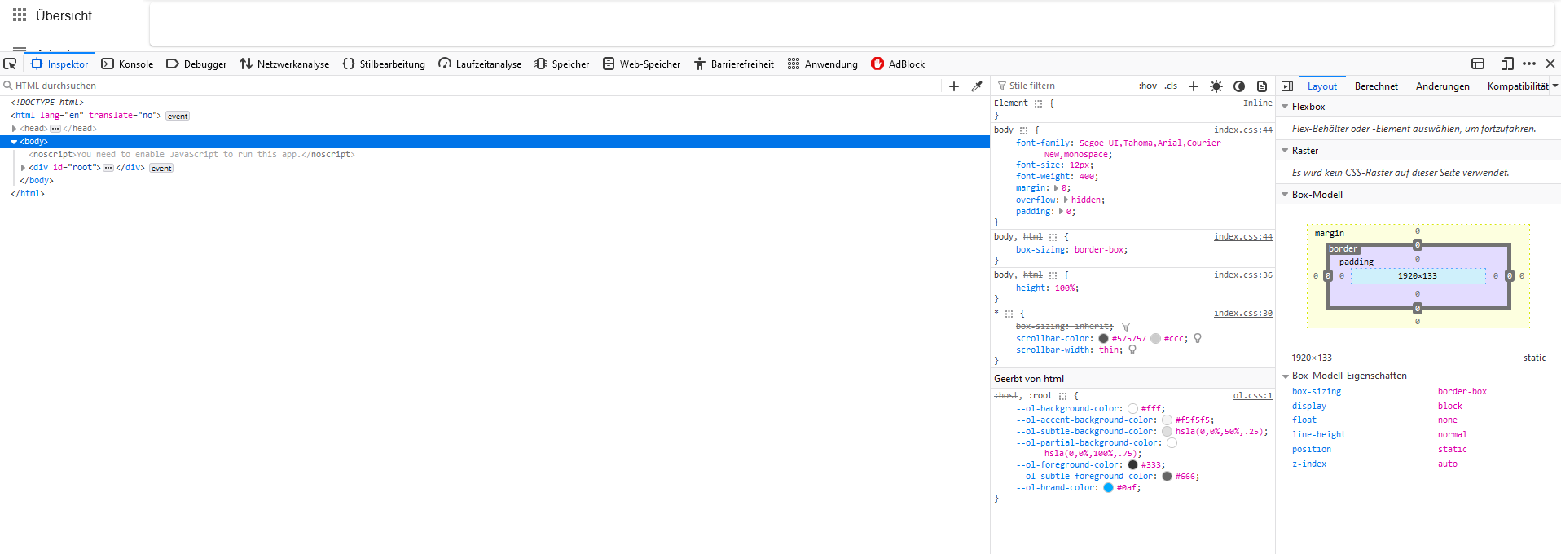The width and height of the screenshot is (1561, 554).
Task: Expand the div id root node
Action: pos(23,168)
